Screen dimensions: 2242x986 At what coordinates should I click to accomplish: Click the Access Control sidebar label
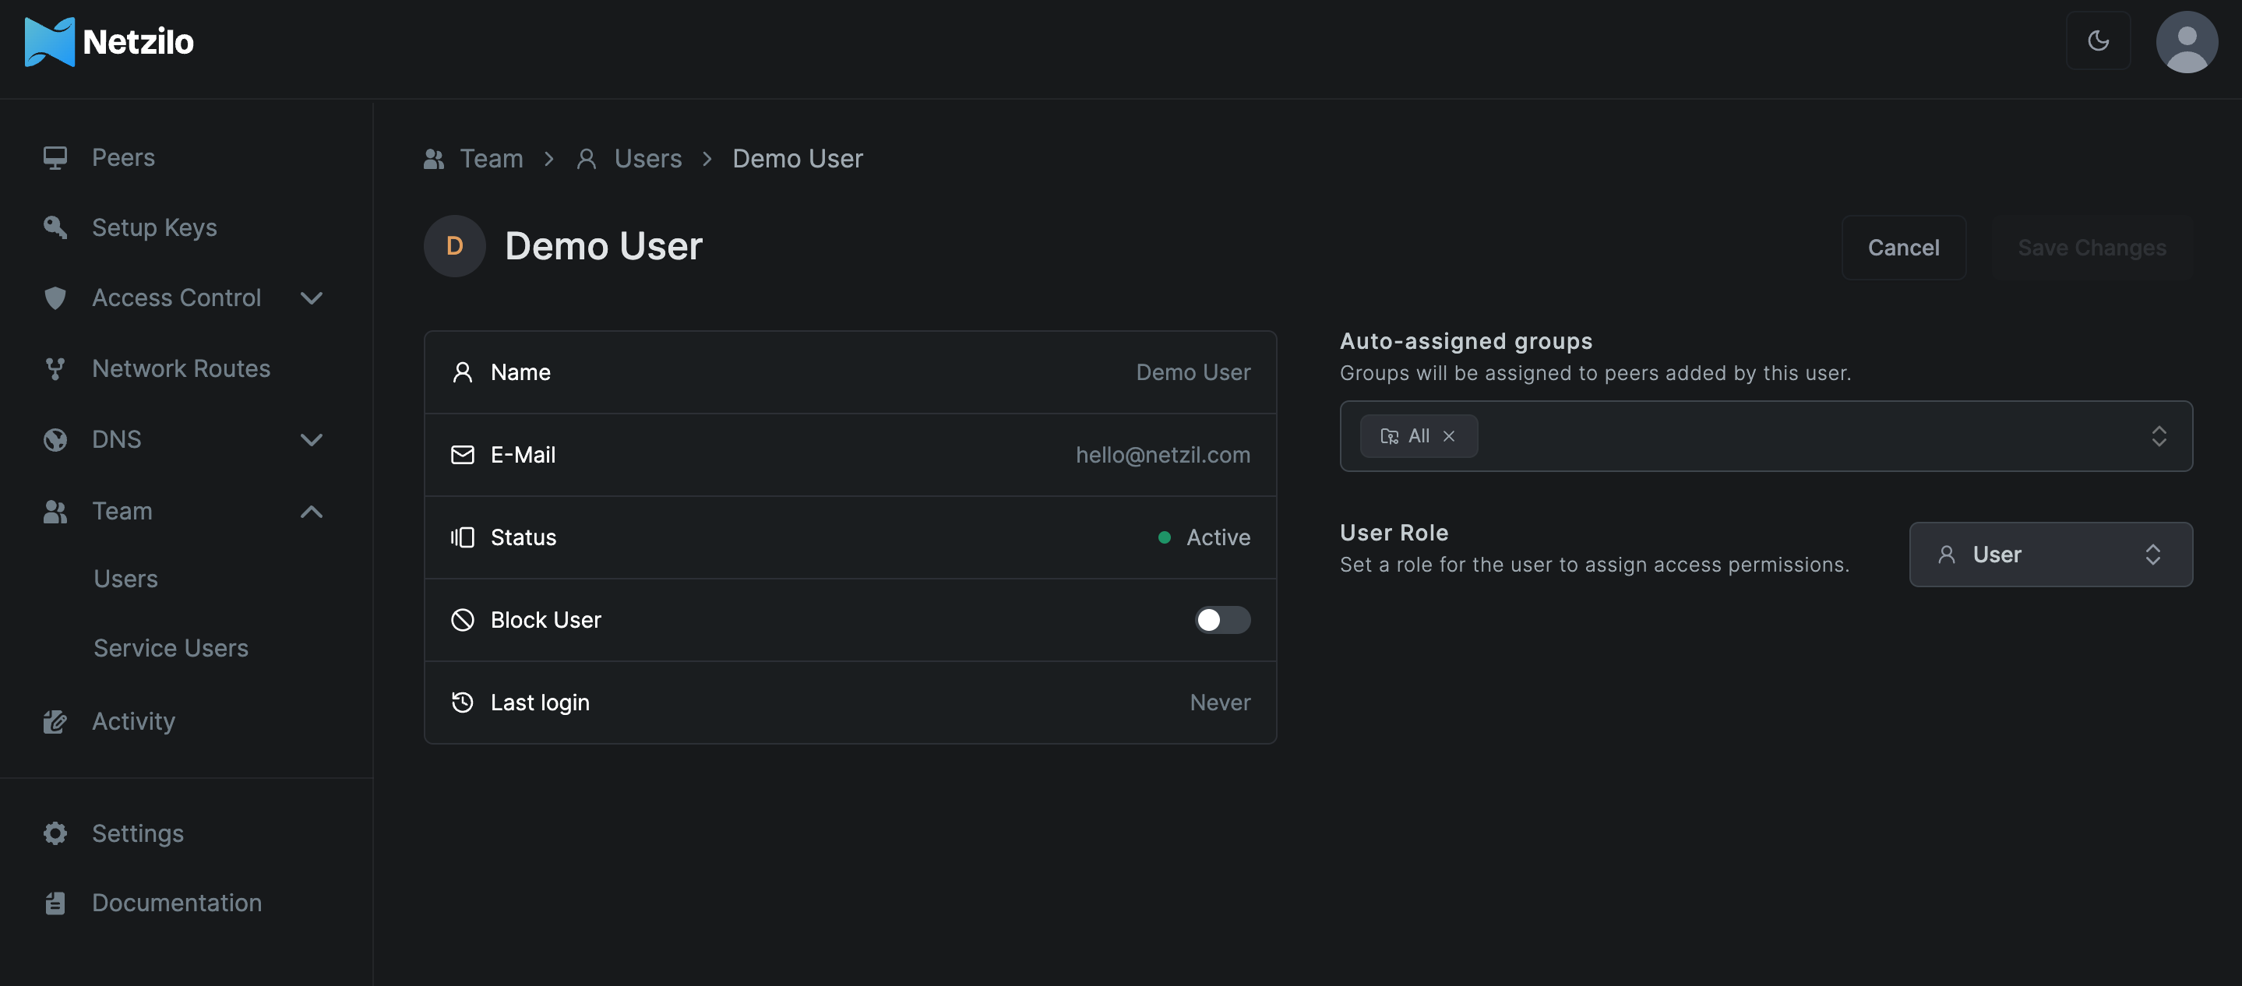(x=177, y=298)
